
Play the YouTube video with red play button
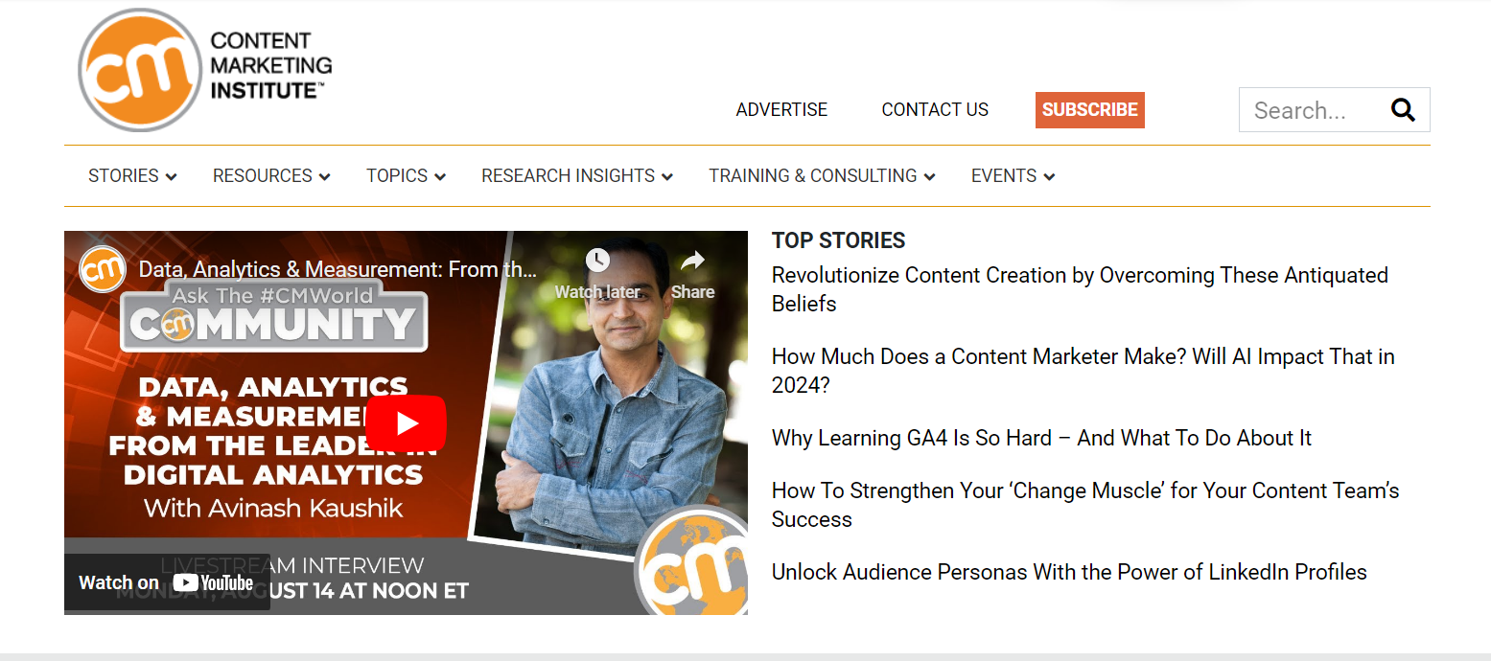coord(407,422)
